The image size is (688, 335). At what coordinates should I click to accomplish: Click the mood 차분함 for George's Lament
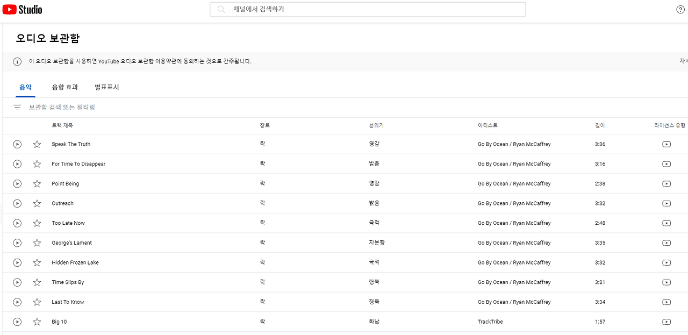coord(377,243)
